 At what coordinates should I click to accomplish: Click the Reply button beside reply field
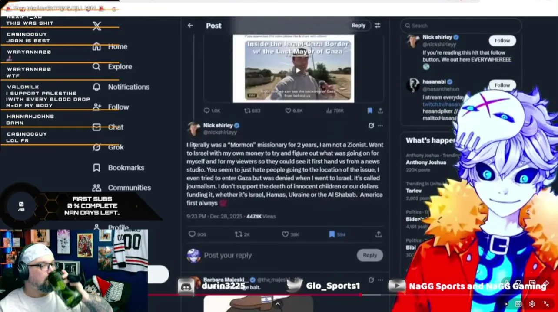coord(370,255)
